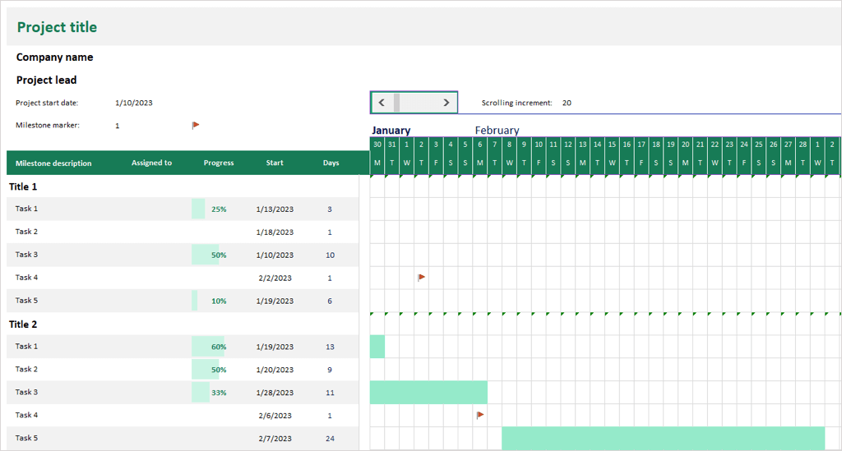Select the Scrolling increment value 20

coord(567,104)
